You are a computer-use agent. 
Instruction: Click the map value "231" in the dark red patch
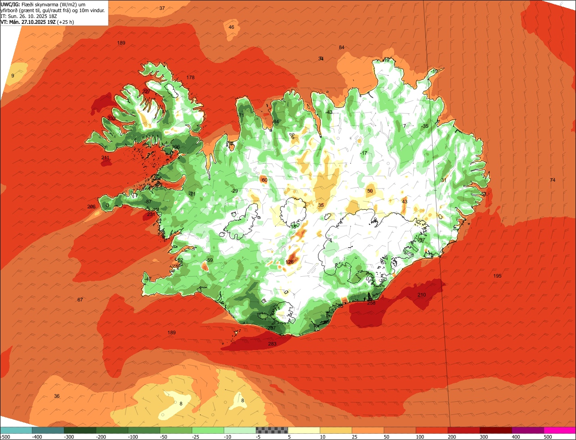(x=151, y=214)
